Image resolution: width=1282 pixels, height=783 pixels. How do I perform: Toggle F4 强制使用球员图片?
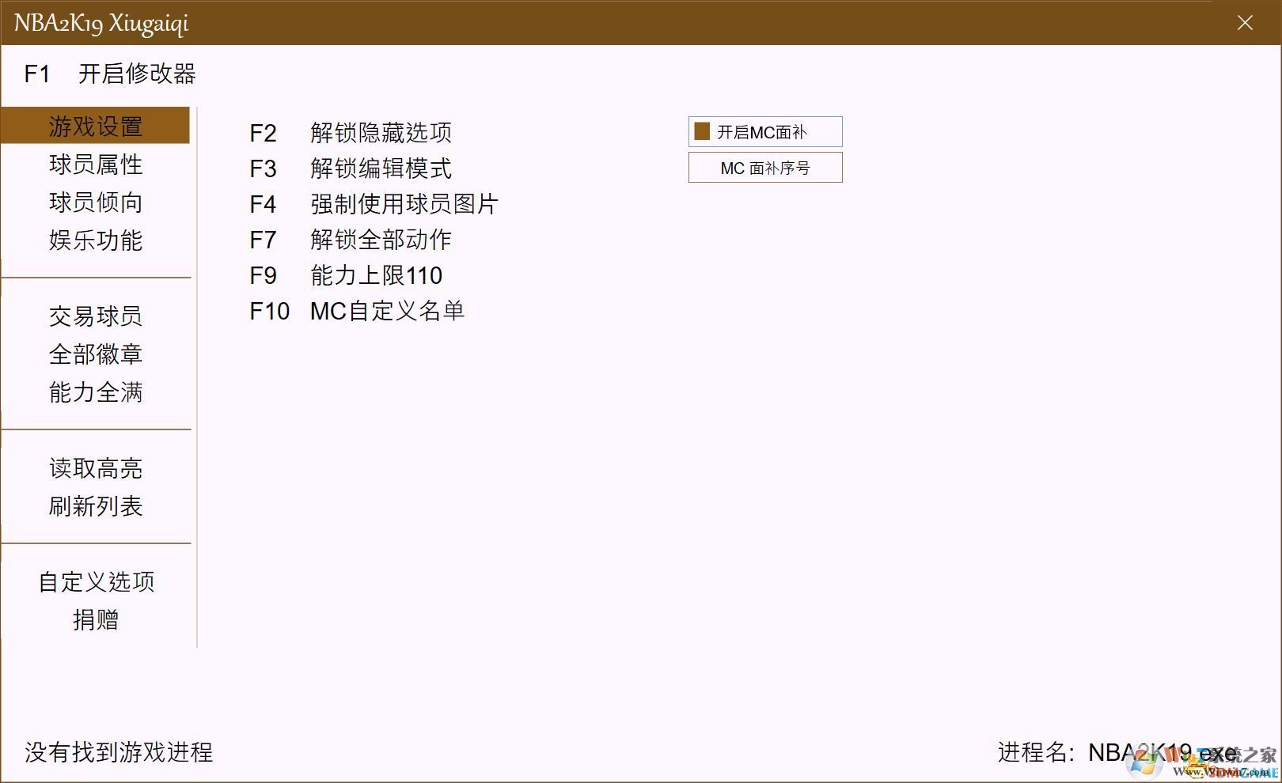[374, 204]
